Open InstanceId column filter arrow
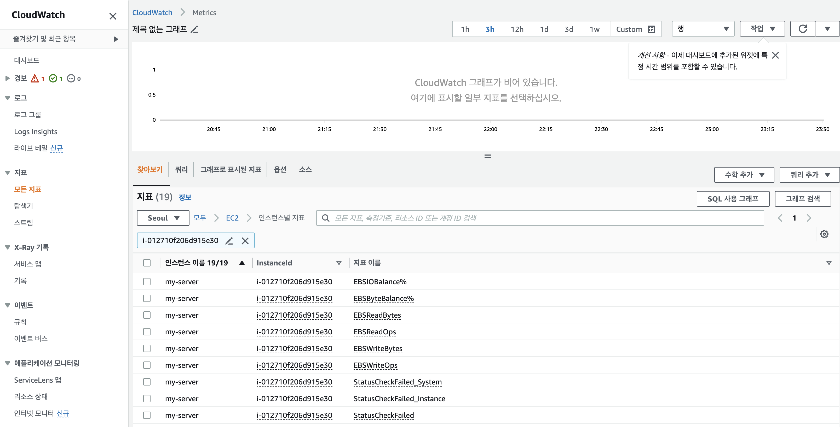This screenshot has height=427, width=840. (339, 263)
